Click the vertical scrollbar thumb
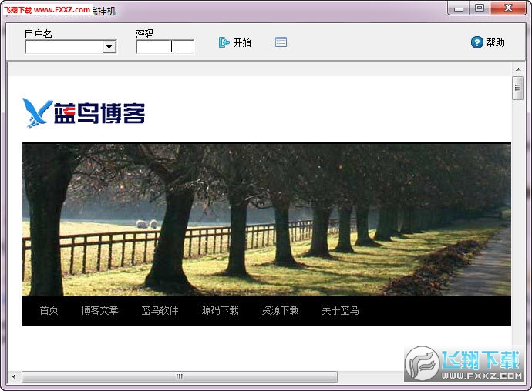 pyautogui.click(x=518, y=88)
